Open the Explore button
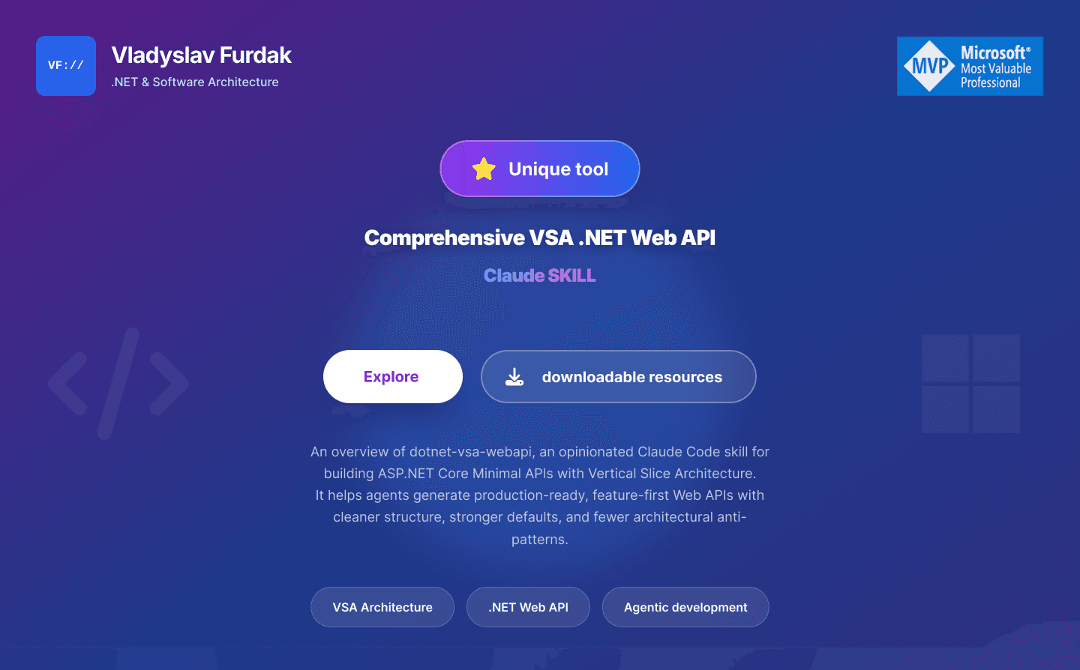This screenshot has height=670, width=1080. pyautogui.click(x=393, y=376)
